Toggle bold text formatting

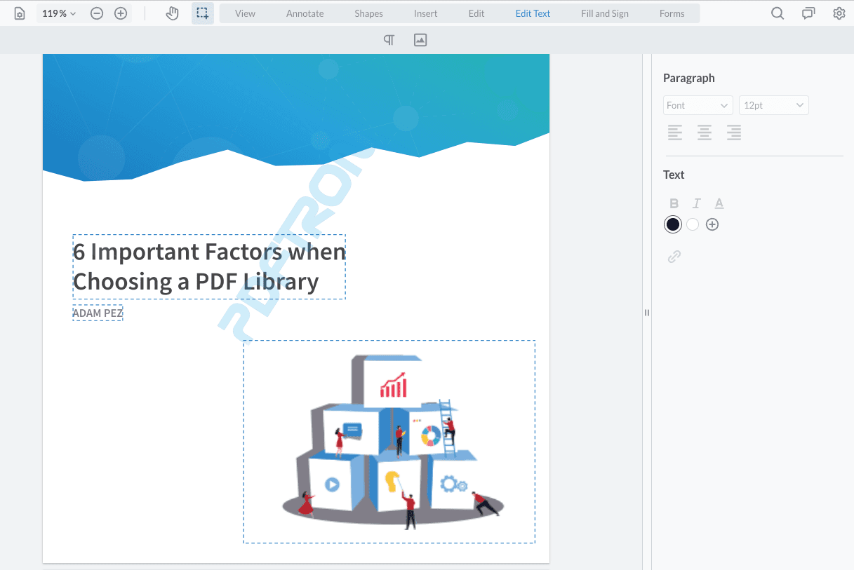674,203
